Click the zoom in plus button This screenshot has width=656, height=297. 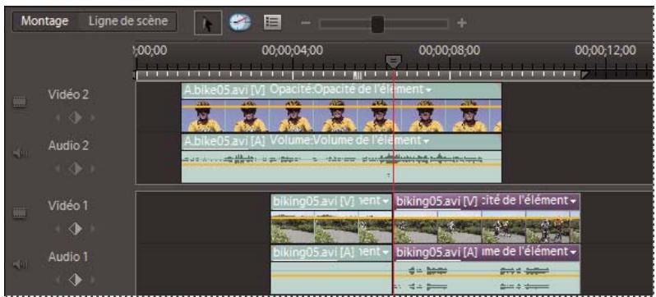coord(461,23)
